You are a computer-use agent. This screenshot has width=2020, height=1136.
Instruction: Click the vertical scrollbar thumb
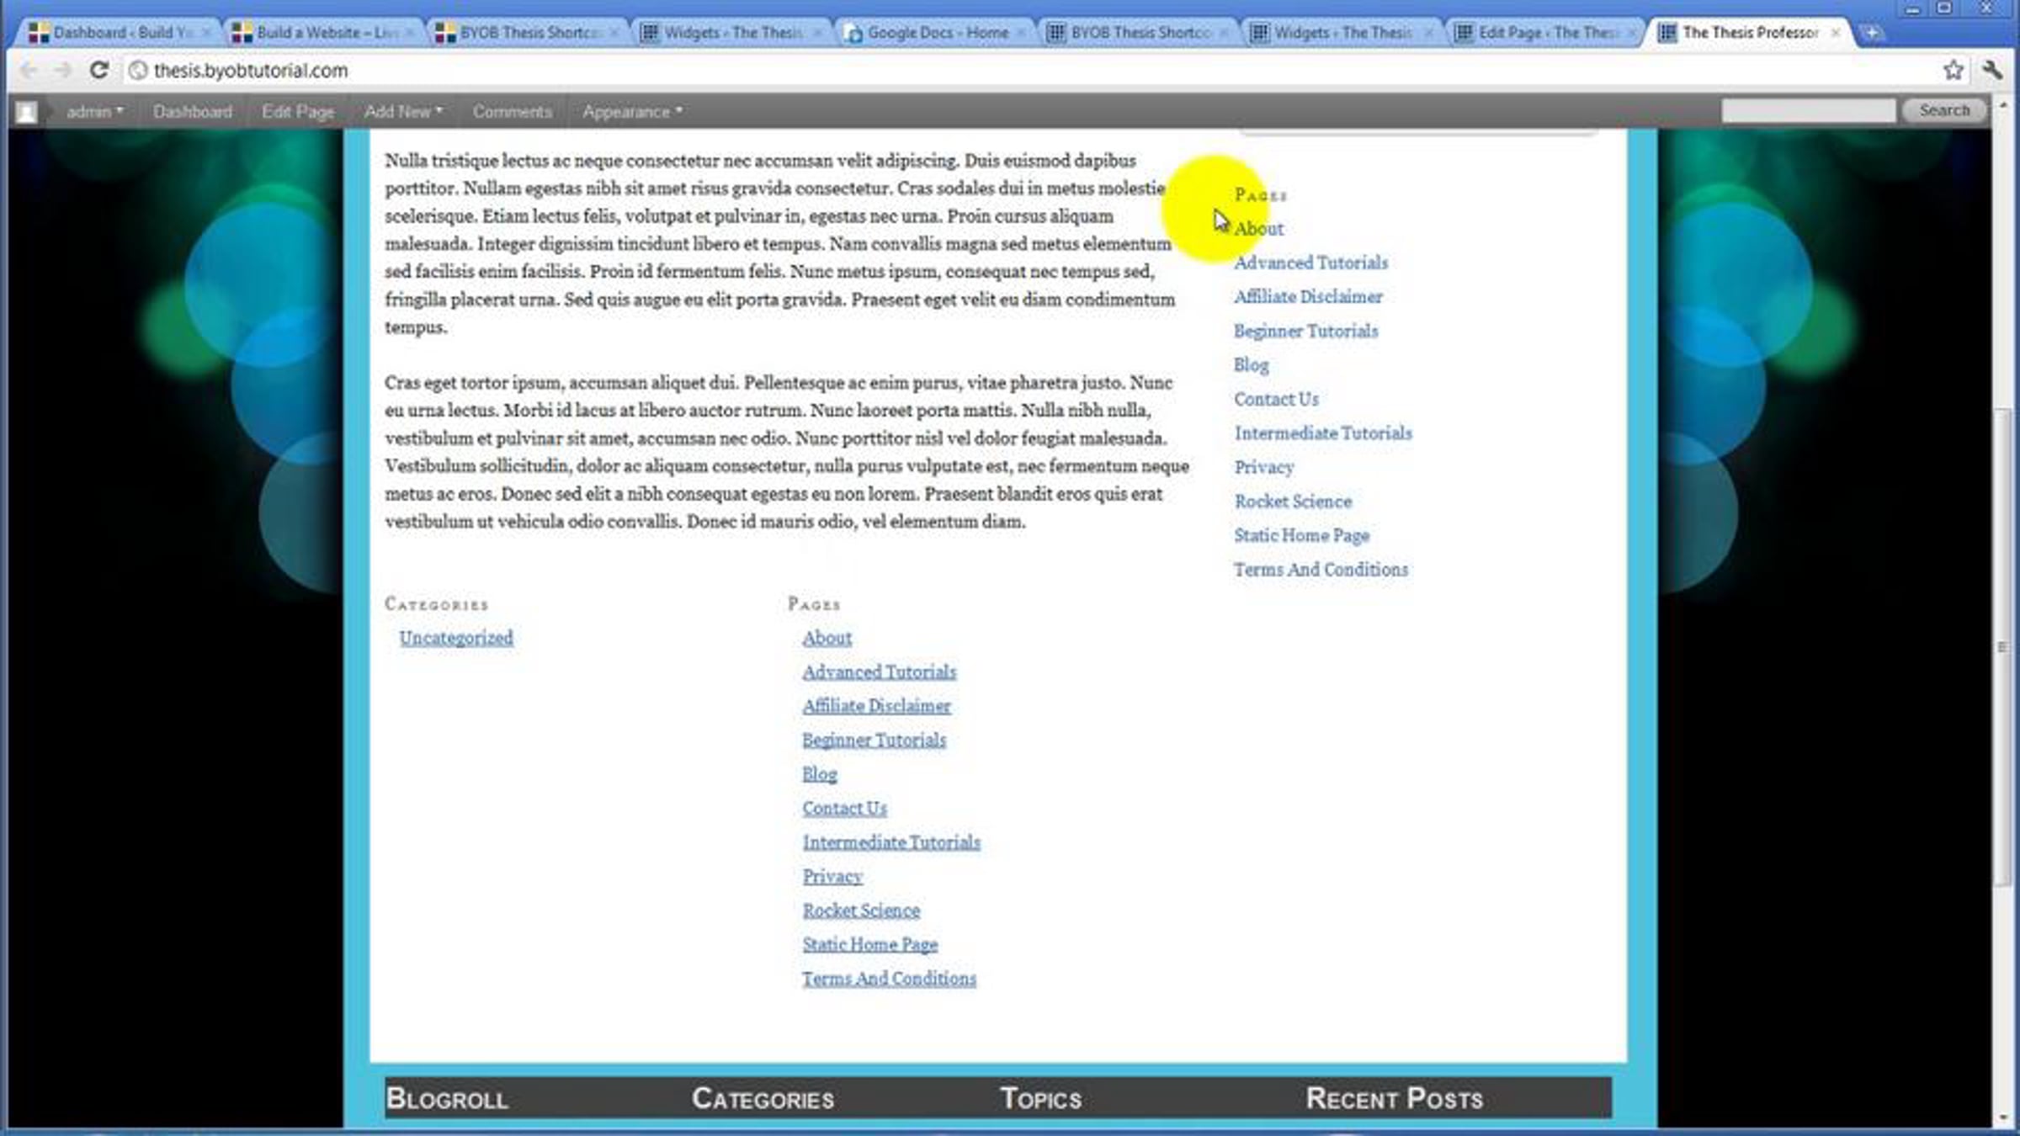pos(2001,646)
